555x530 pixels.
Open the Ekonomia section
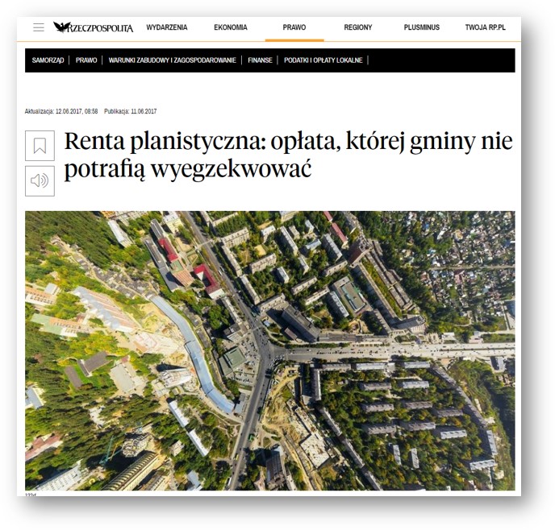231,27
